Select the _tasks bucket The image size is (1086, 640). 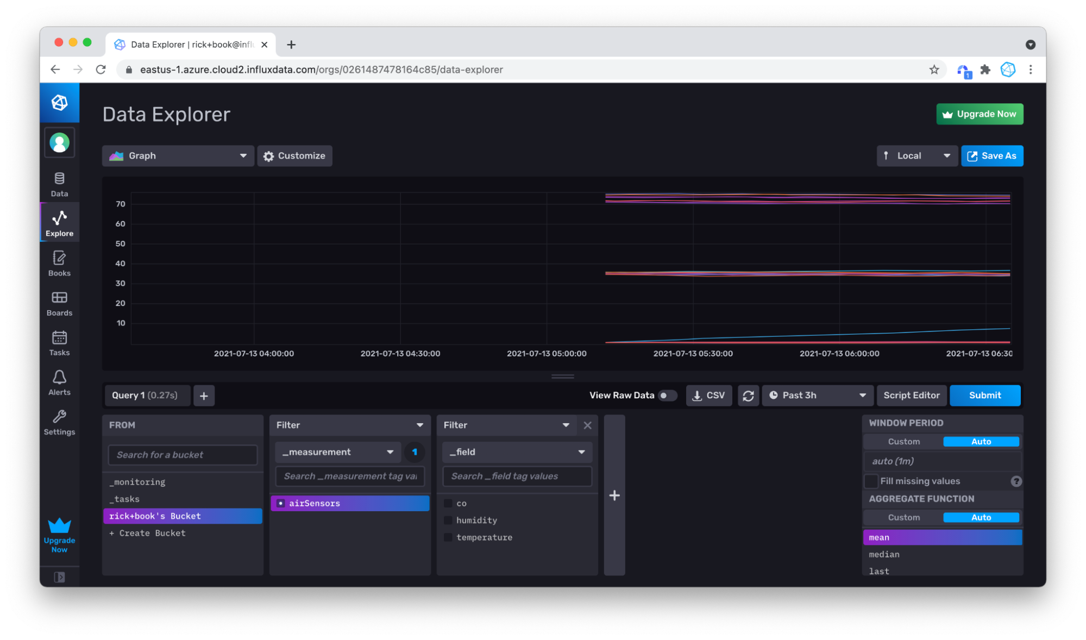(183, 499)
